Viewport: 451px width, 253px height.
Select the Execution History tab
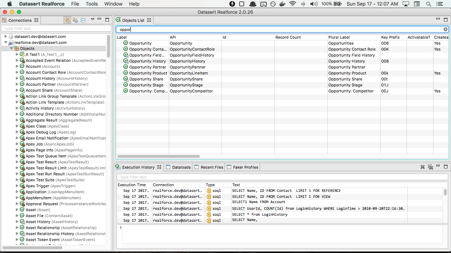pyautogui.click(x=138, y=167)
